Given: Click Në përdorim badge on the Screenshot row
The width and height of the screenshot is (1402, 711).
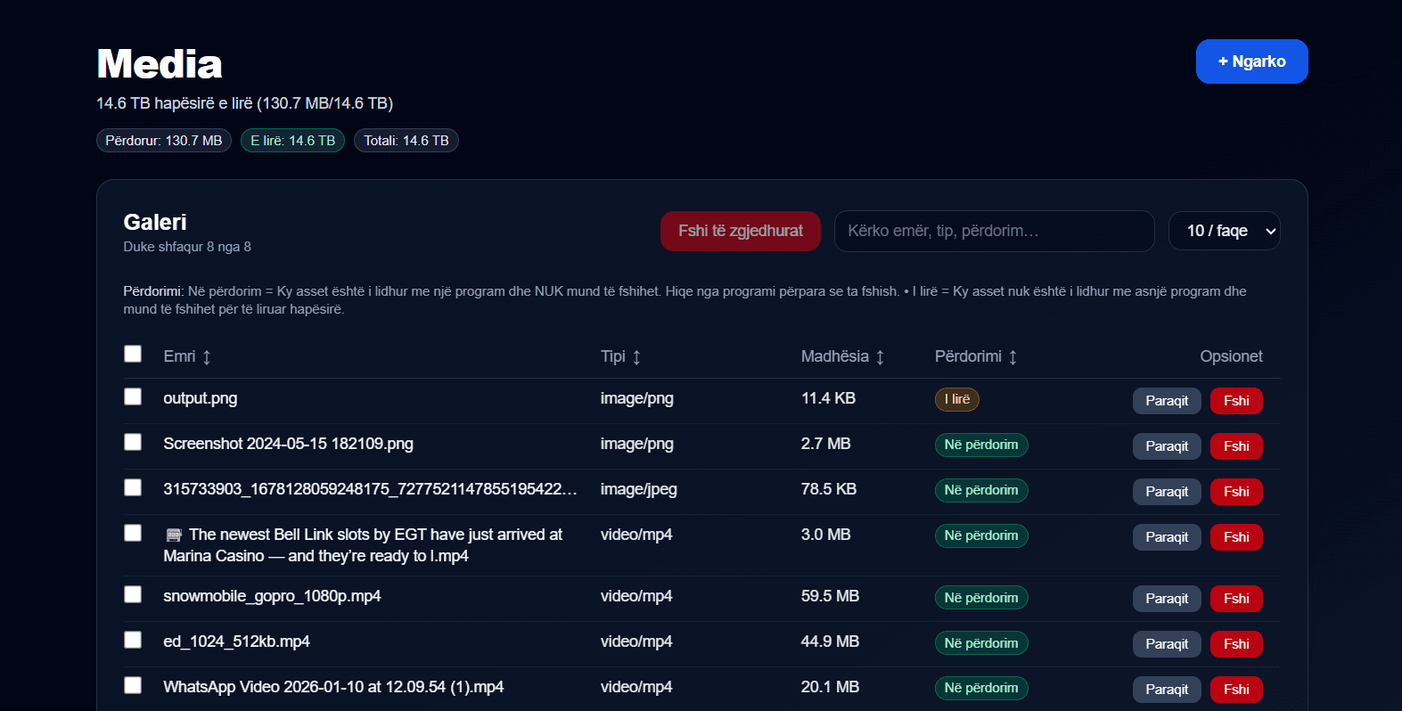Looking at the screenshot, I should click(x=981, y=445).
